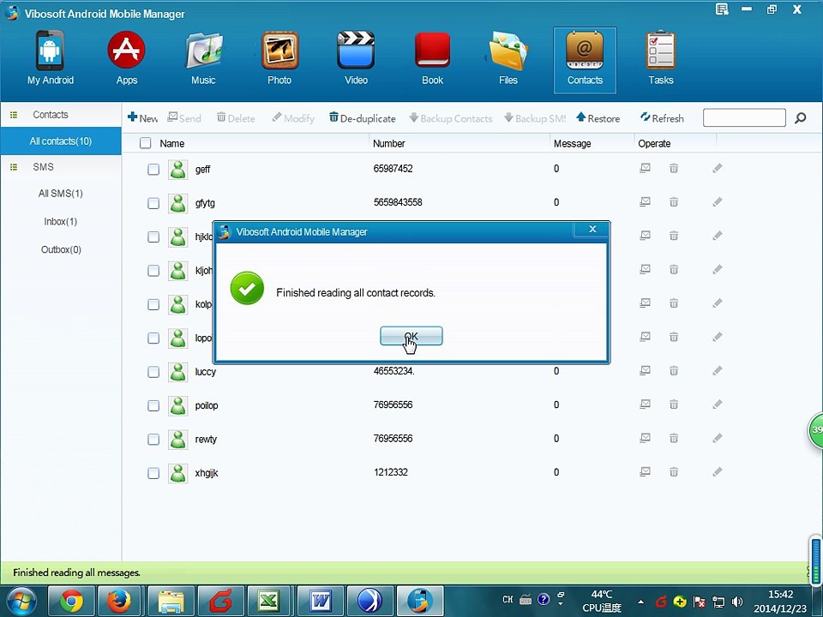Select All SMS(1) in sidebar
The height and width of the screenshot is (617, 823).
coord(61,194)
